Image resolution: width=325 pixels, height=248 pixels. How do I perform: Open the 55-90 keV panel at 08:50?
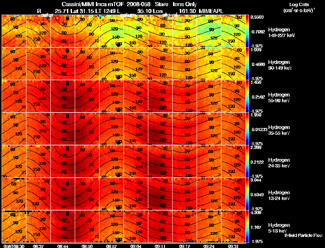87,96
